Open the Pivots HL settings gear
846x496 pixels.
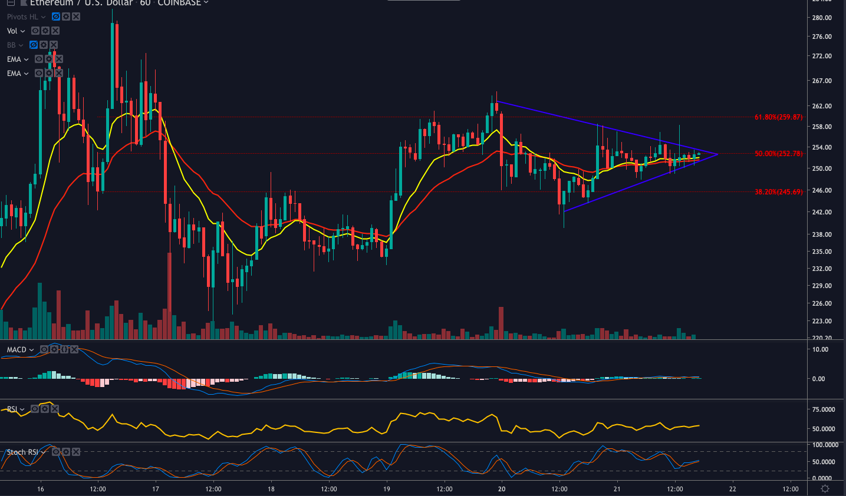pos(64,16)
